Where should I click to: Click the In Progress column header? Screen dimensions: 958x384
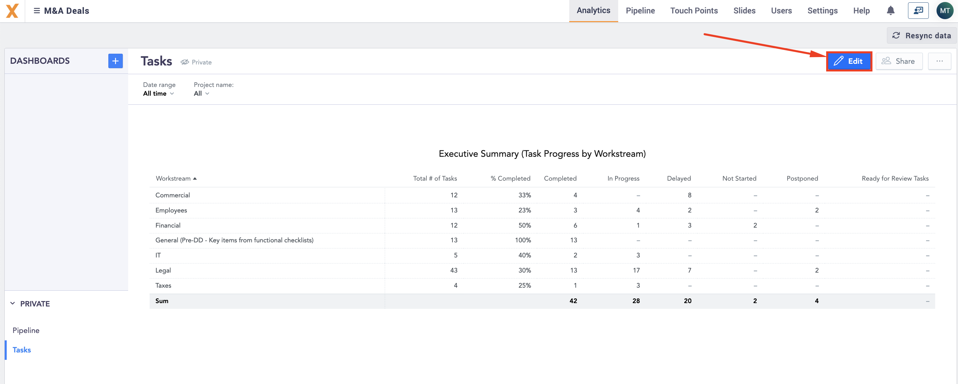623,179
